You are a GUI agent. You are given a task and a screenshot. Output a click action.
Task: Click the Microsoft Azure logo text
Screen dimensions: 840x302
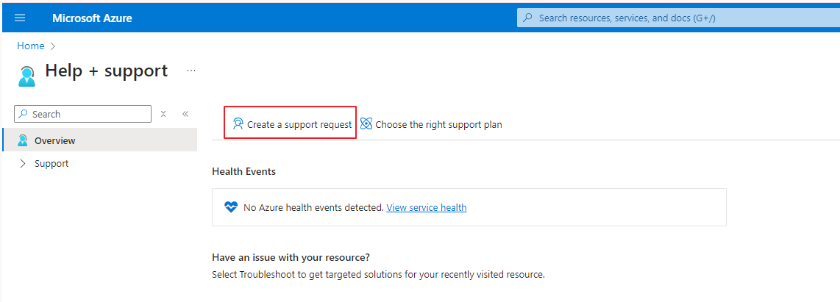point(92,18)
